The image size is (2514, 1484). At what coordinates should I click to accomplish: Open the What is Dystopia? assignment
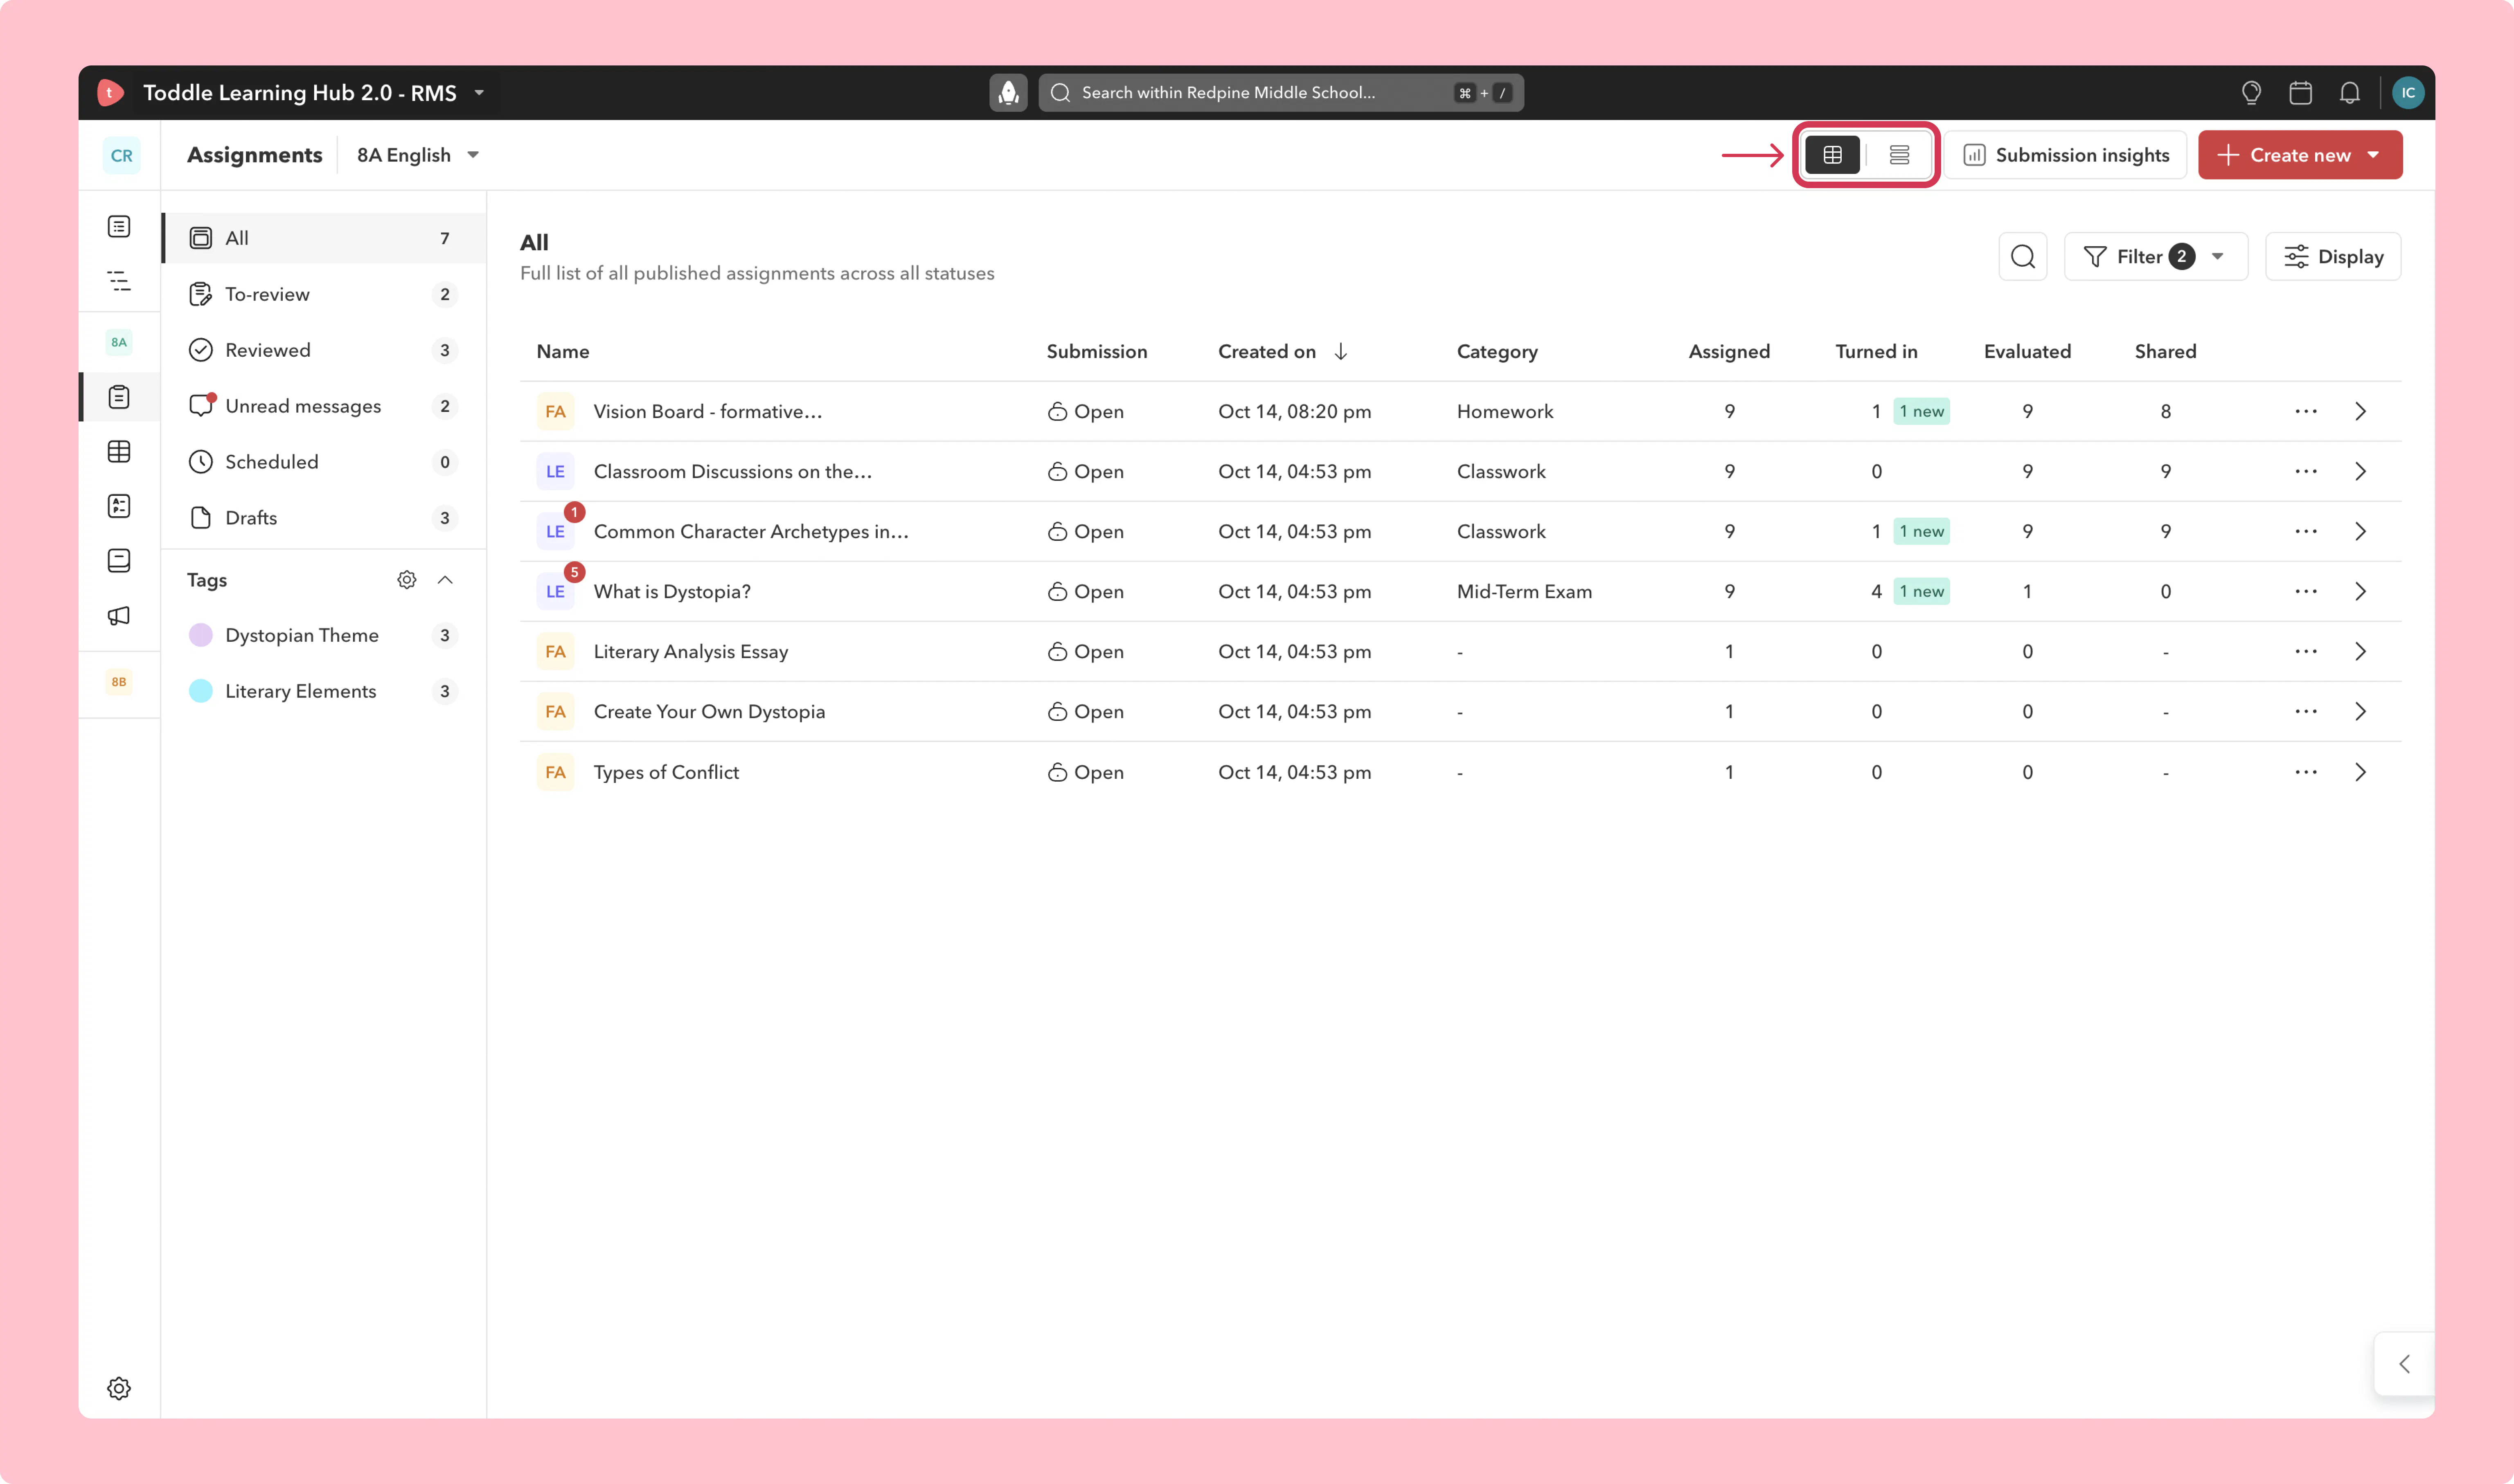click(671, 591)
